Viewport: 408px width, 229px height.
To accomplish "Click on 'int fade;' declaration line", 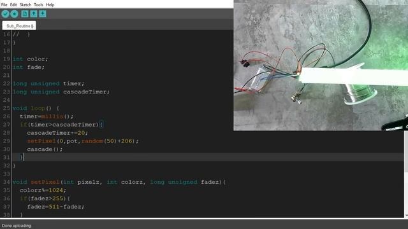I will (29, 67).
